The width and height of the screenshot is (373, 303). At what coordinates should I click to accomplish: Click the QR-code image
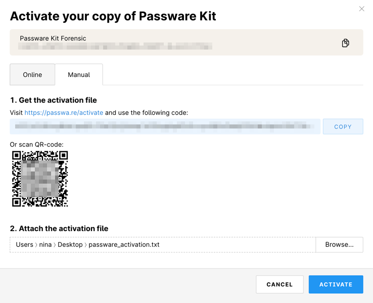[40, 179]
